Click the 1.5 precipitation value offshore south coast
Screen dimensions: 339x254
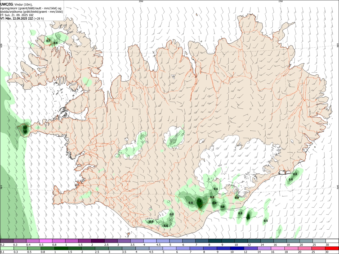[248, 218]
